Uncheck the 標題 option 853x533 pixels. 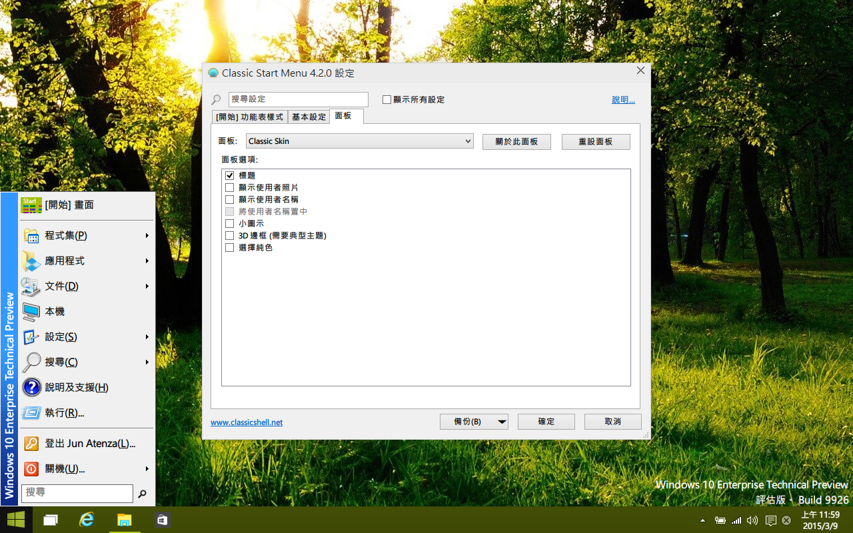(230, 175)
